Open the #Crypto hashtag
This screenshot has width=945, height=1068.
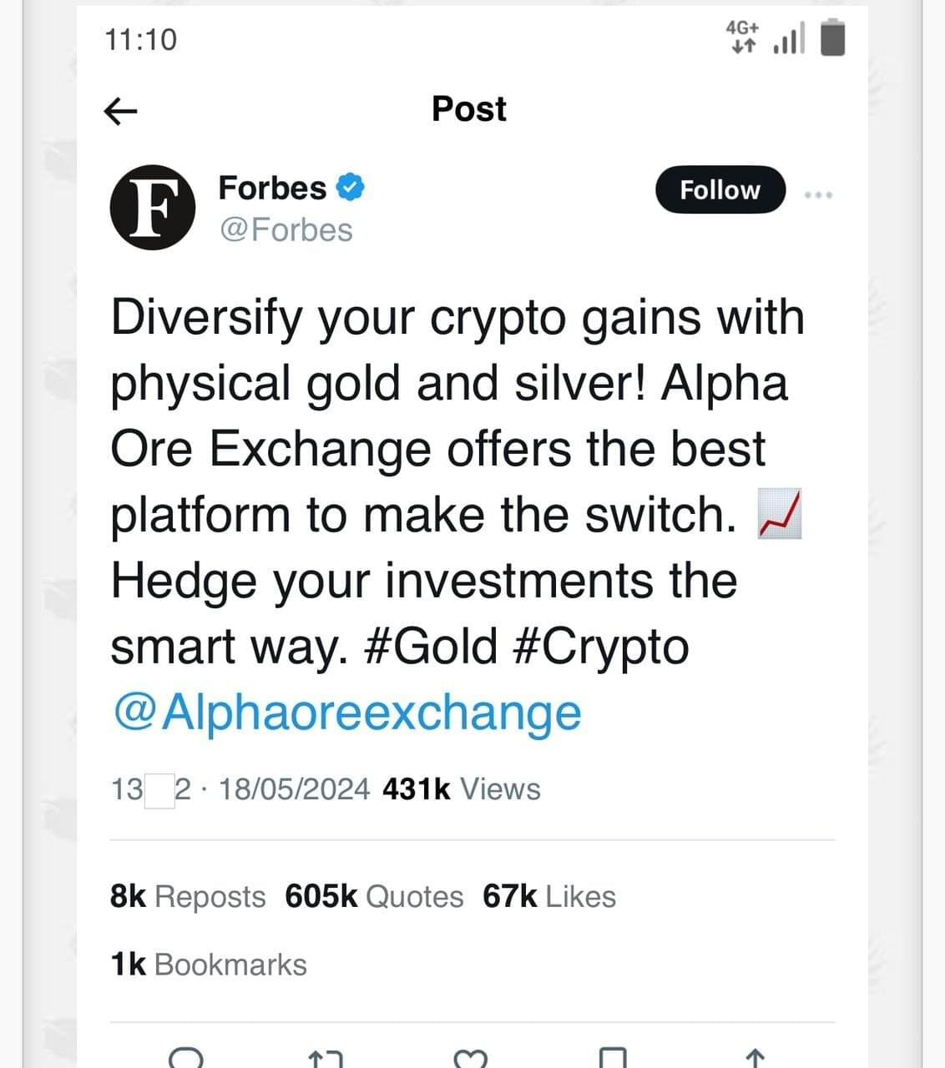click(599, 647)
